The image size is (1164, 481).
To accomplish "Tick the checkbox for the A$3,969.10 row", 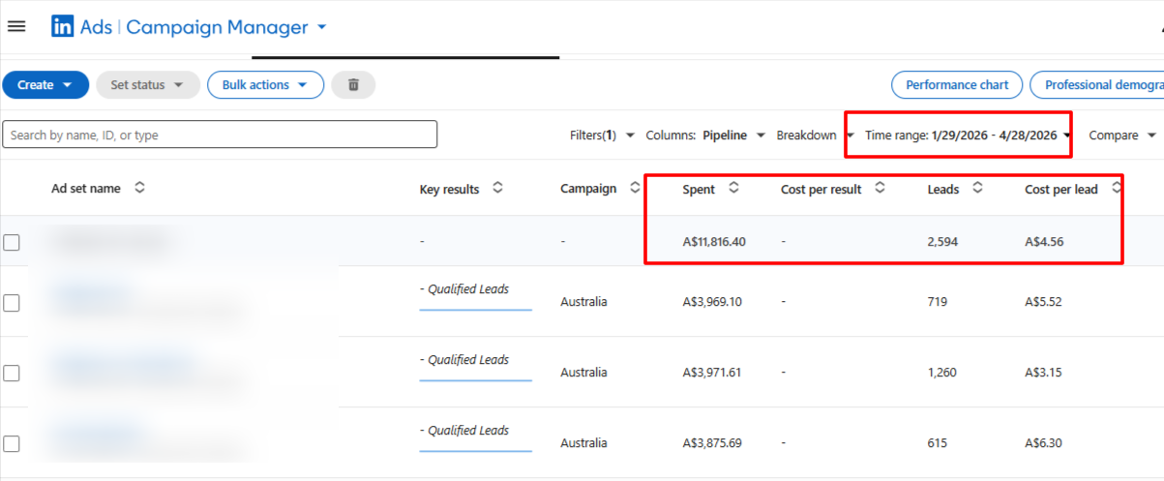I will point(12,303).
